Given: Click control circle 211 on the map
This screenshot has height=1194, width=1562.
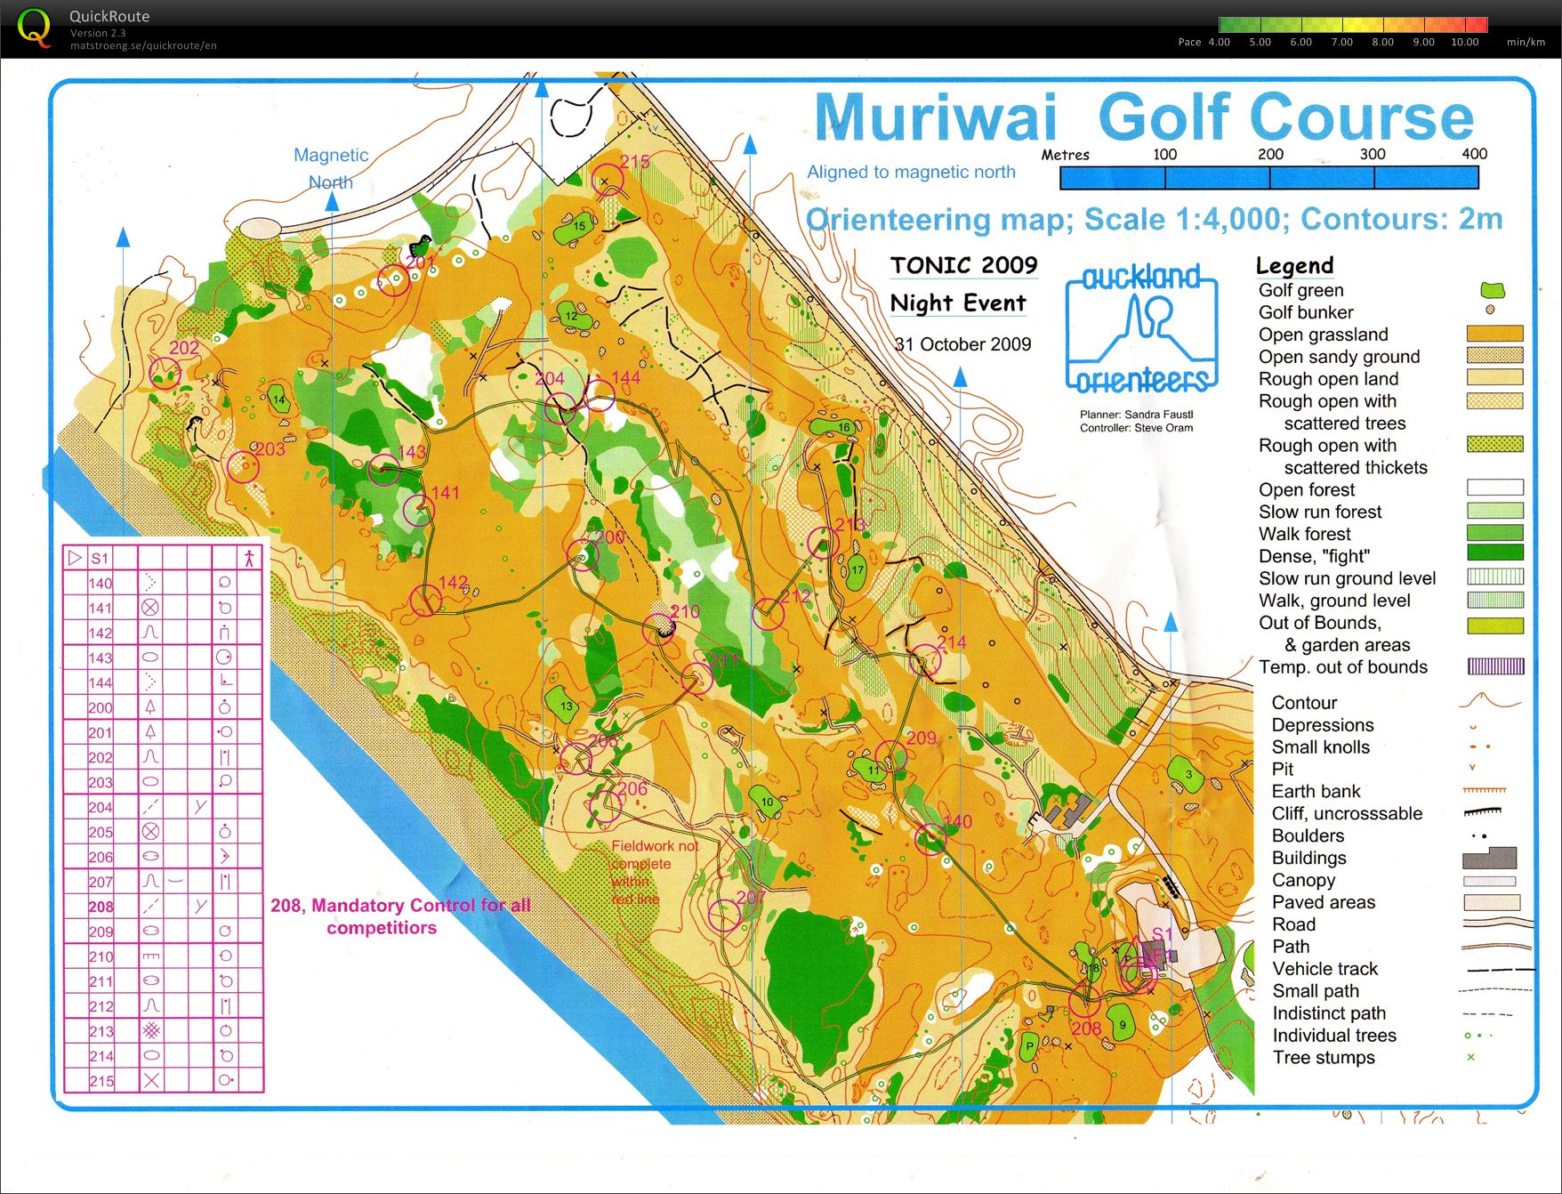Looking at the screenshot, I should pos(696,678).
